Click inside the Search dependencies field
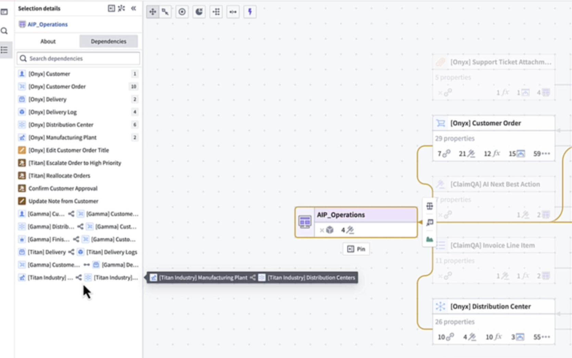 tap(78, 58)
